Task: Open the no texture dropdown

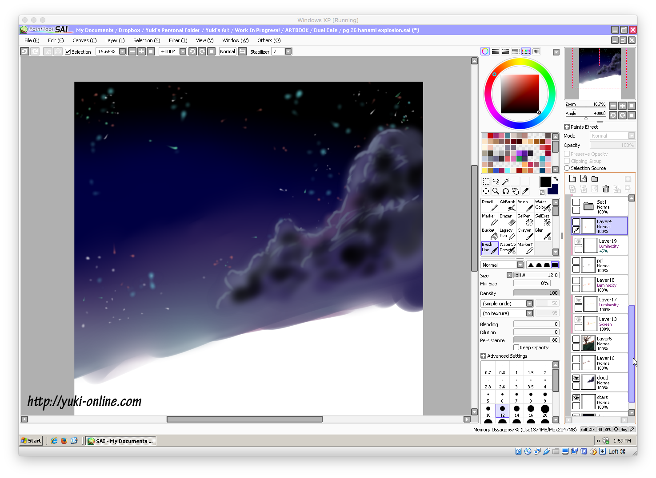Action: coord(529,313)
